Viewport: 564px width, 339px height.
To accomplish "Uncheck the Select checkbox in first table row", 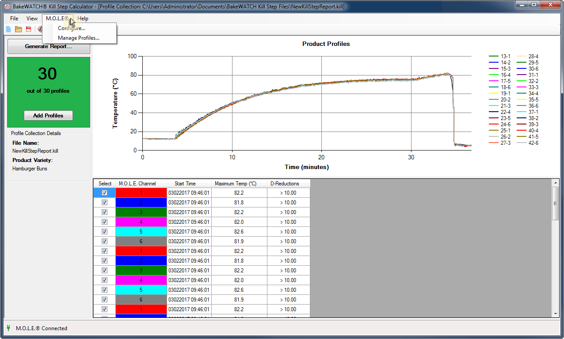I will click(x=105, y=193).
